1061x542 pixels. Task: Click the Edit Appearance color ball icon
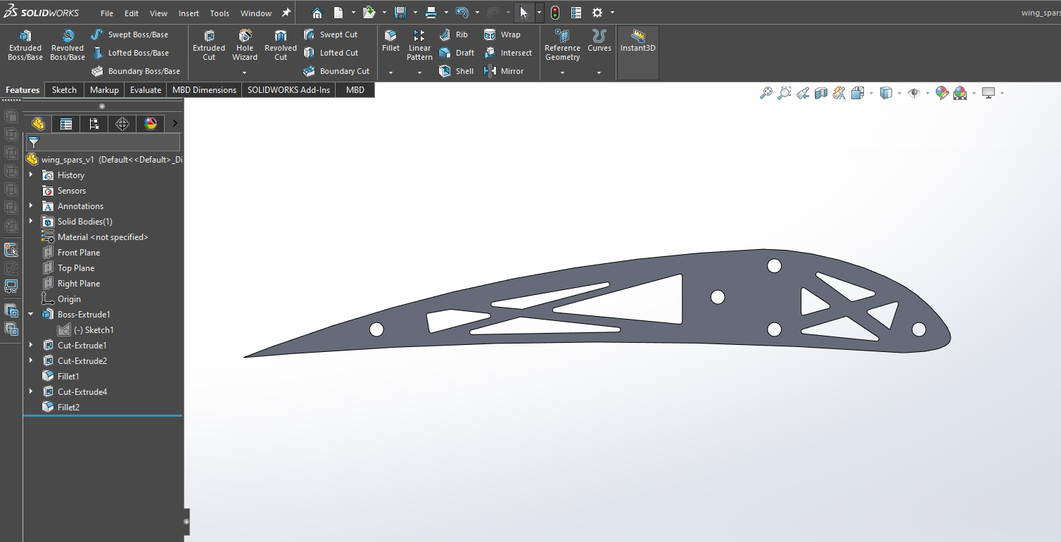point(942,93)
